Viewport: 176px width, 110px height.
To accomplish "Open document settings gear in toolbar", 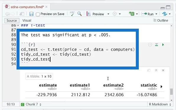I will 115,14.
